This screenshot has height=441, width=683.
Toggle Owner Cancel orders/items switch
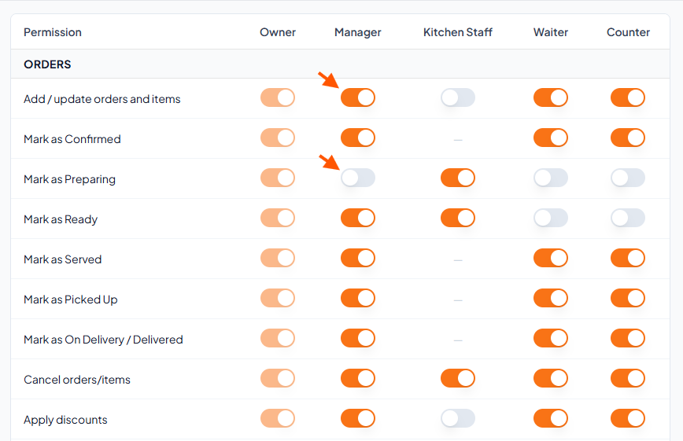[278, 378]
